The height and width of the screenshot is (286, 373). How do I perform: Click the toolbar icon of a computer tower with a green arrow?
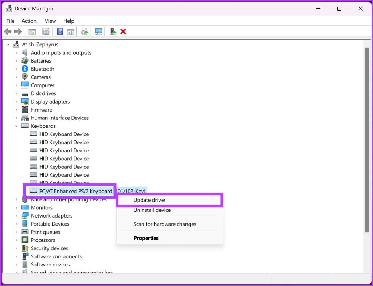113,31
